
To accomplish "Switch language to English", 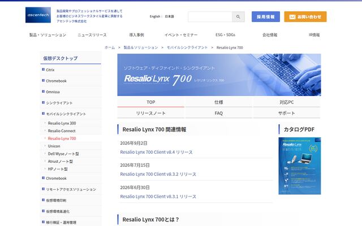I will click(154, 16).
